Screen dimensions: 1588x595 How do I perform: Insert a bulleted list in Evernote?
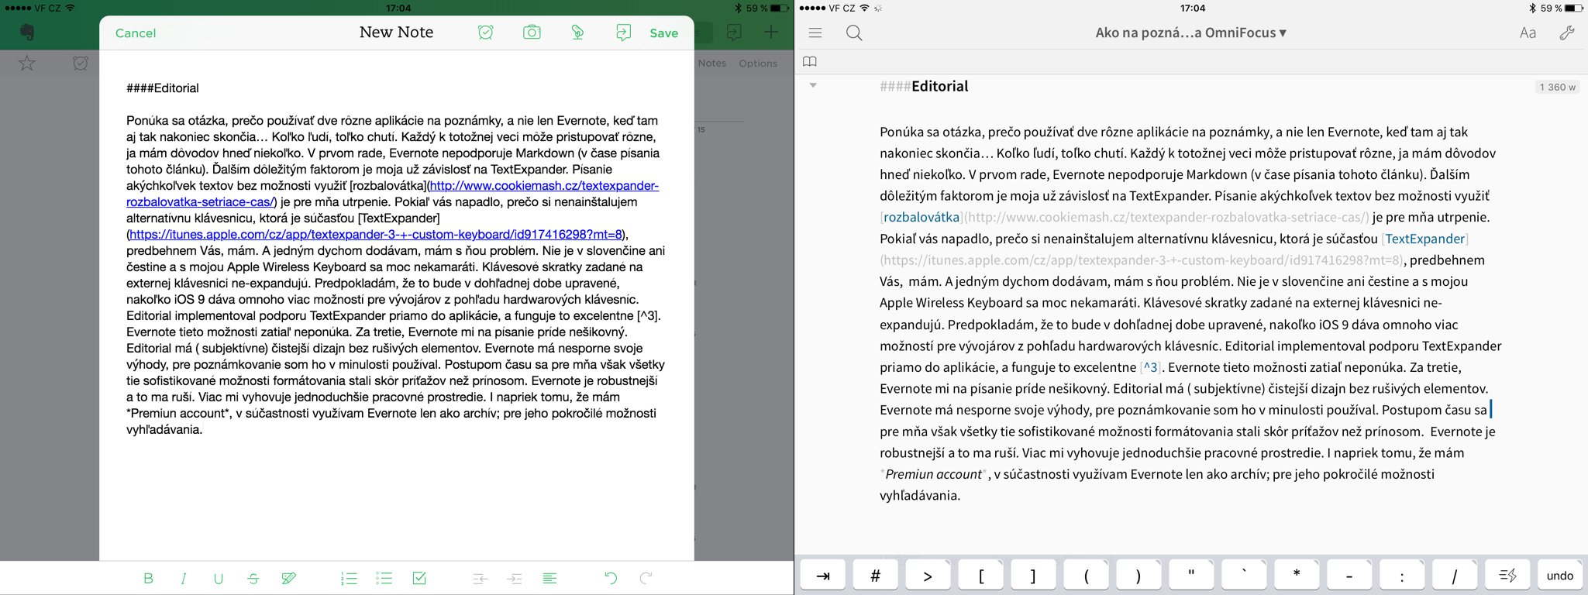point(384,578)
